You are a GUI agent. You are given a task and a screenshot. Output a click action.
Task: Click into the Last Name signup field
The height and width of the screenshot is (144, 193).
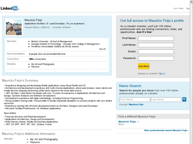coord(156,45)
